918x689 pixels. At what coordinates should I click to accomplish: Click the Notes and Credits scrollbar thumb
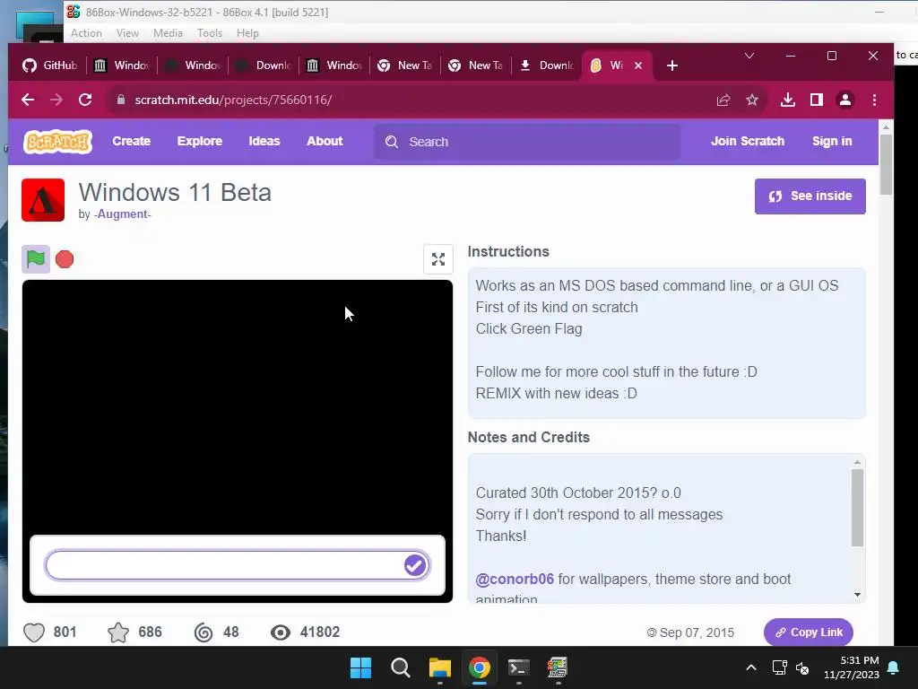857,508
